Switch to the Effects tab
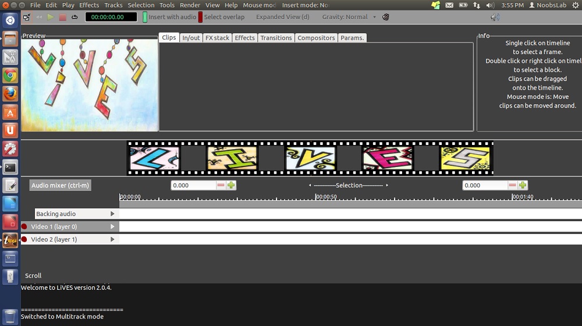Screen dimensions: 582x326 point(245,38)
